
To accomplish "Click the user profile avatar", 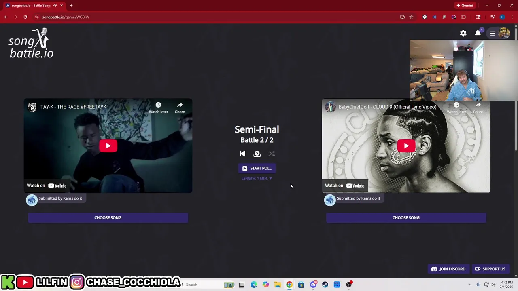I will click(x=504, y=33).
